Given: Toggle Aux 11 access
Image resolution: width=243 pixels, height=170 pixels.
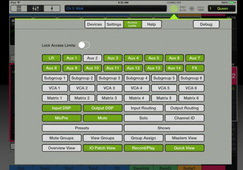Looking at the screenshot, I should pos(113,68).
